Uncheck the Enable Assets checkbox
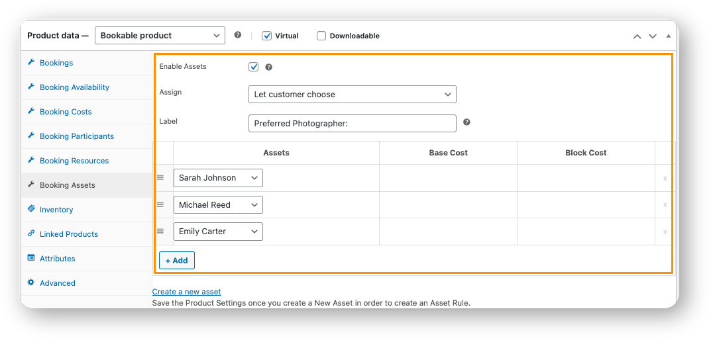This screenshot has width=715, height=344. pyautogui.click(x=254, y=67)
